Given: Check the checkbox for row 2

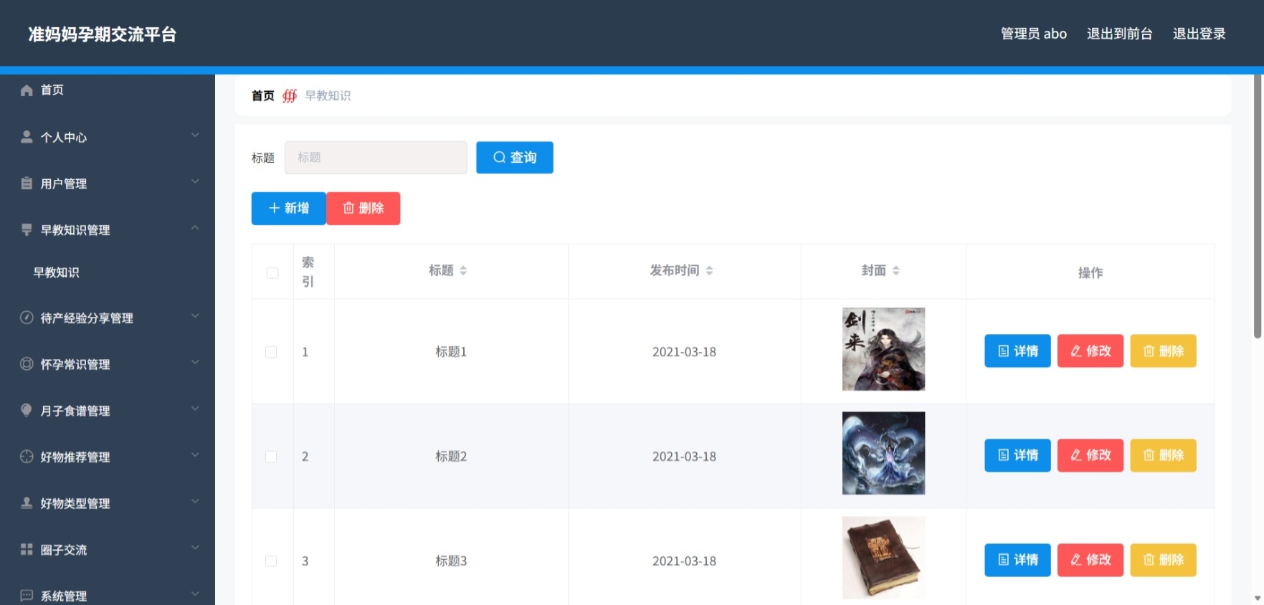Looking at the screenshot, I should pyautogui.click(x=271, y=457).
